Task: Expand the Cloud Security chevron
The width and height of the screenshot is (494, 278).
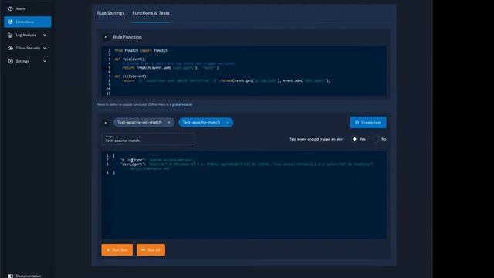Action: (x=45, y=48)
